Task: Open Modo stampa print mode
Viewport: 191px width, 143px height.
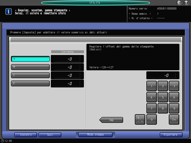Action: pos(95,135)
